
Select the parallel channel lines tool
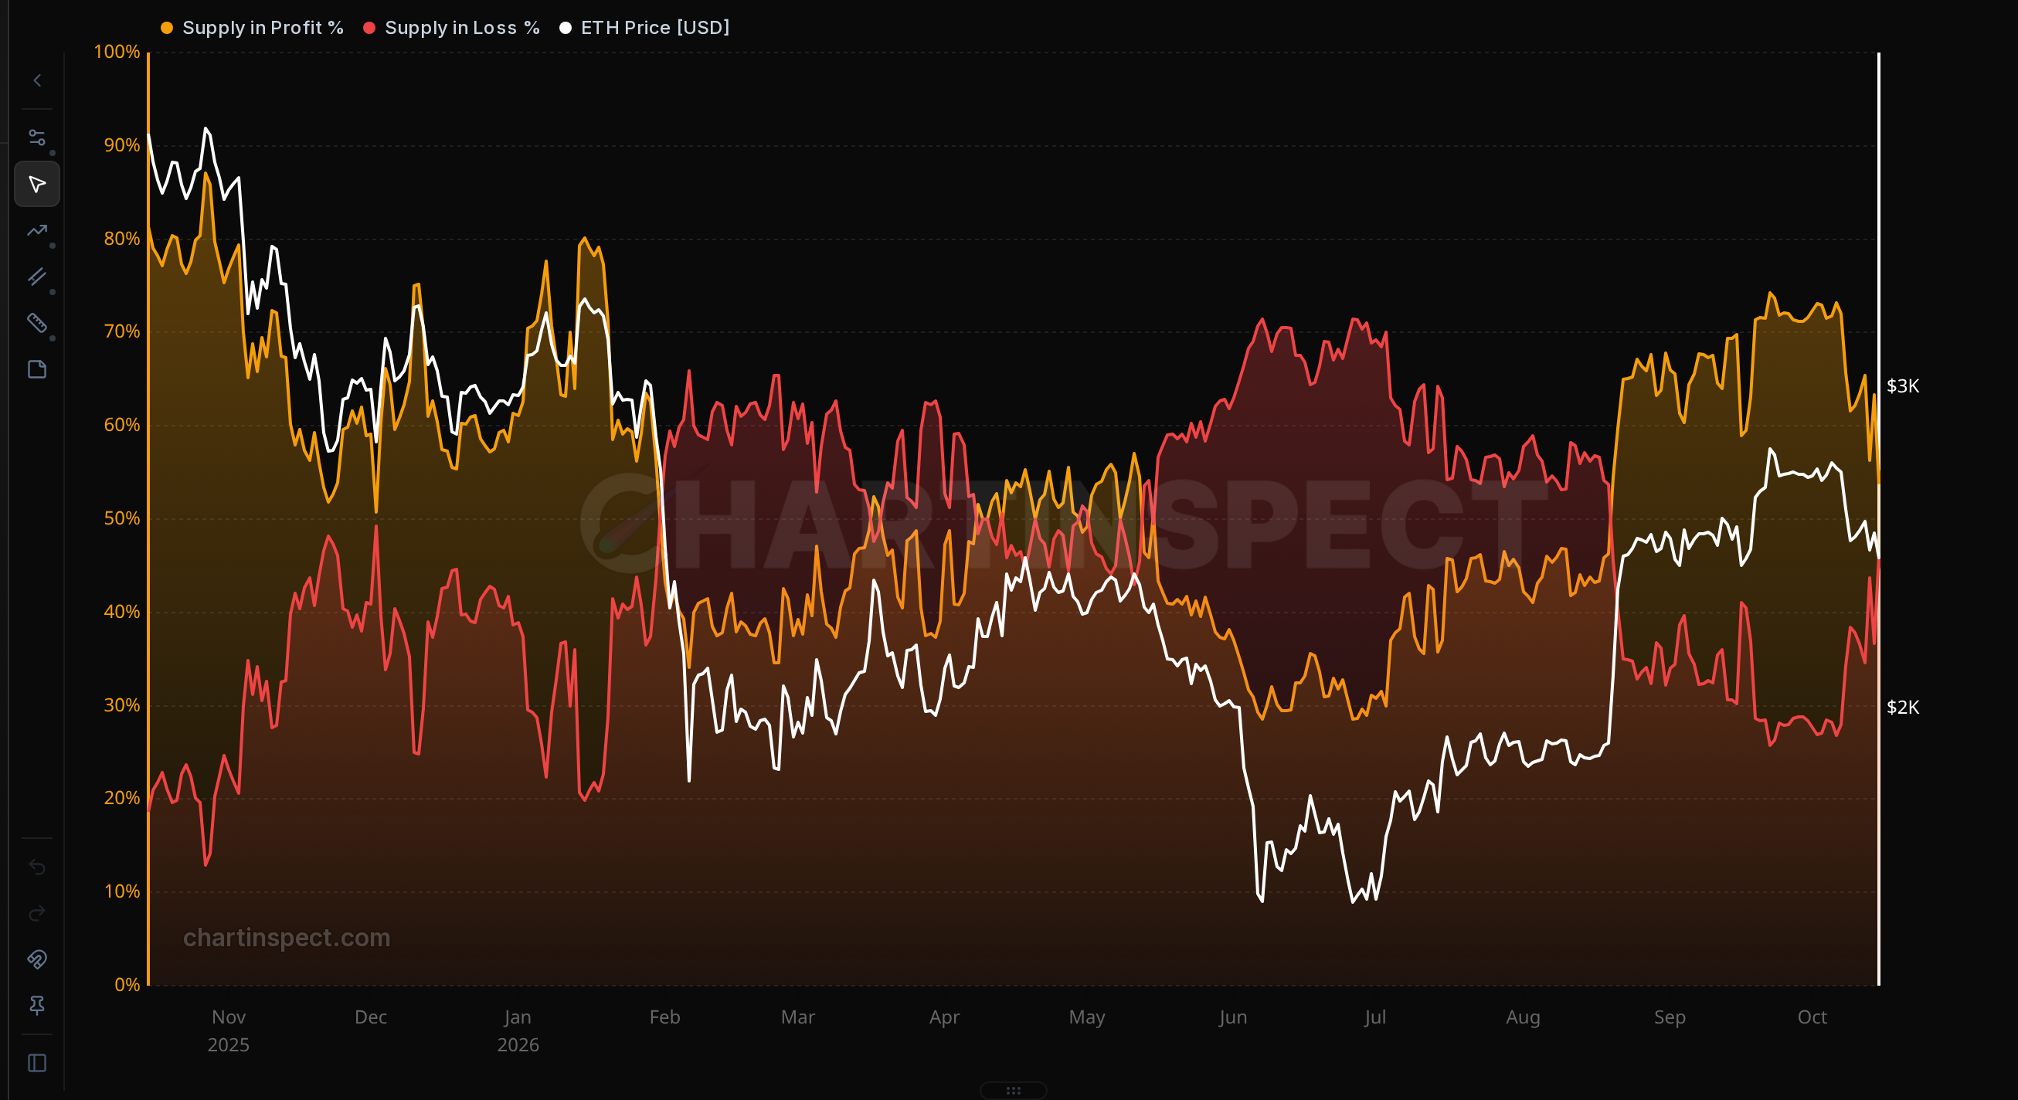pos(37,277)
